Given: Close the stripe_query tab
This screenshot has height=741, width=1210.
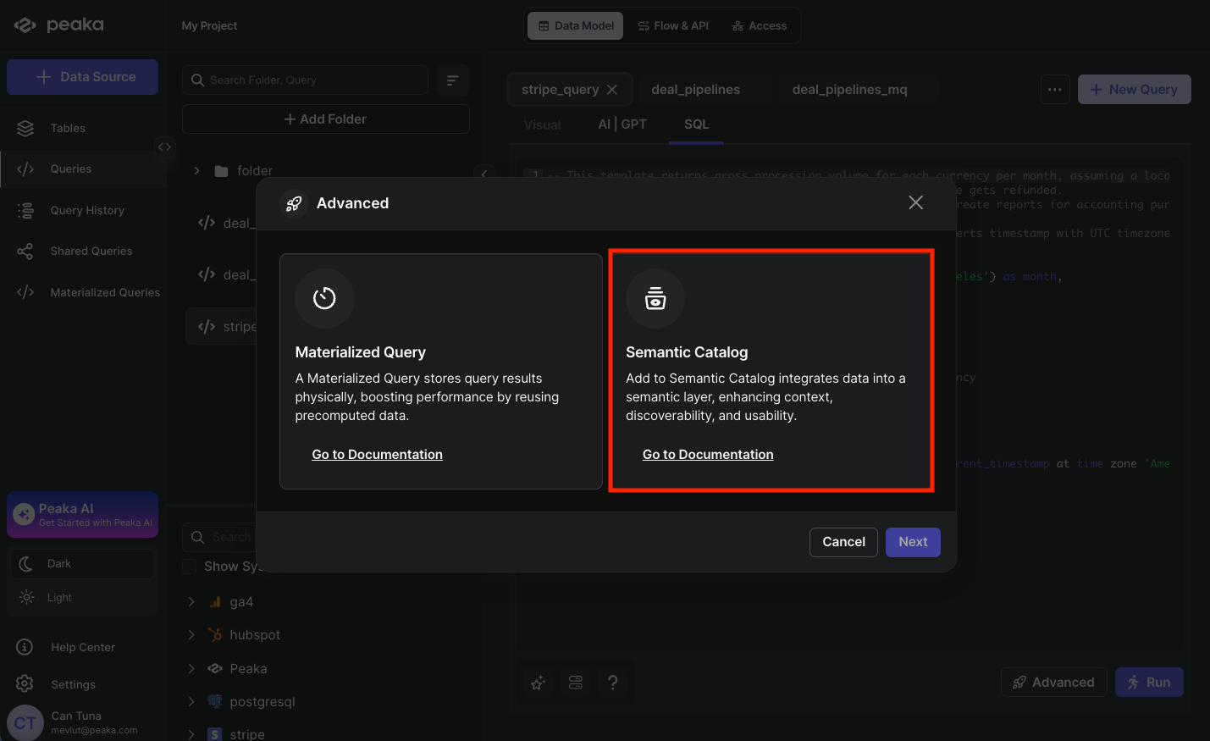Looking at the screenshot, I should pyautogui.click(x=612, y=90).
